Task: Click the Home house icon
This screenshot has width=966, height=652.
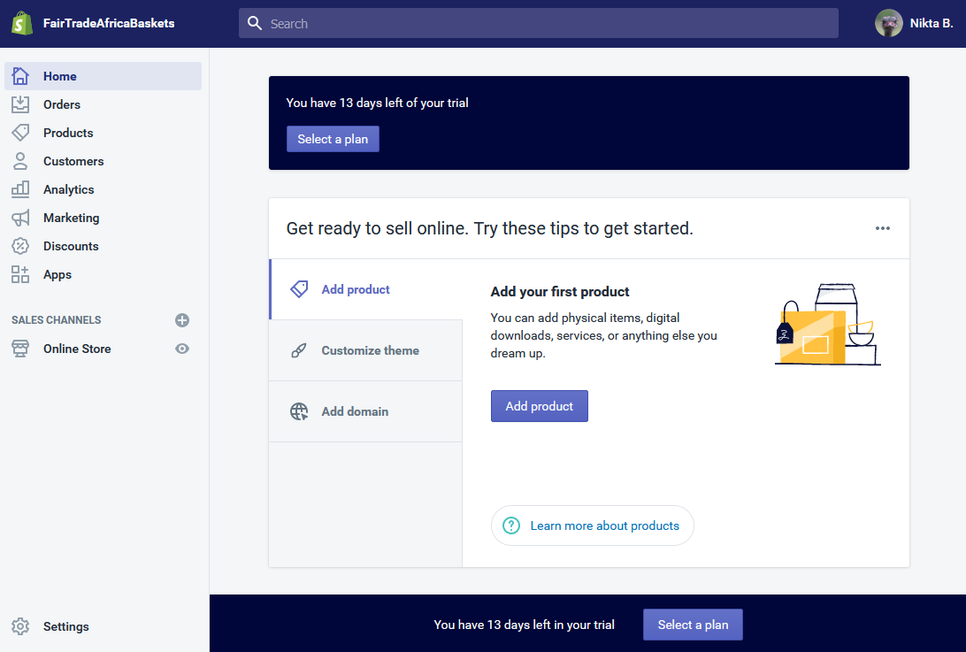Action: (20, 76)
